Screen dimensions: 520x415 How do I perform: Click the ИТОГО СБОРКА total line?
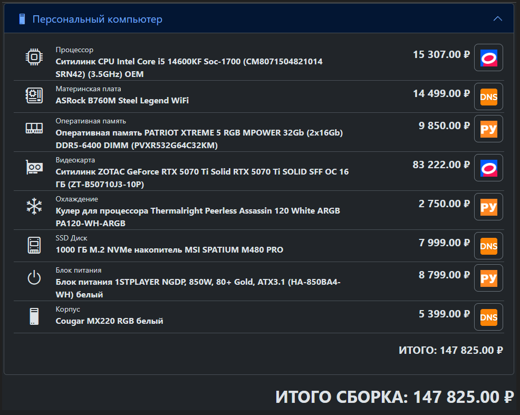click(x=394, y=397)
